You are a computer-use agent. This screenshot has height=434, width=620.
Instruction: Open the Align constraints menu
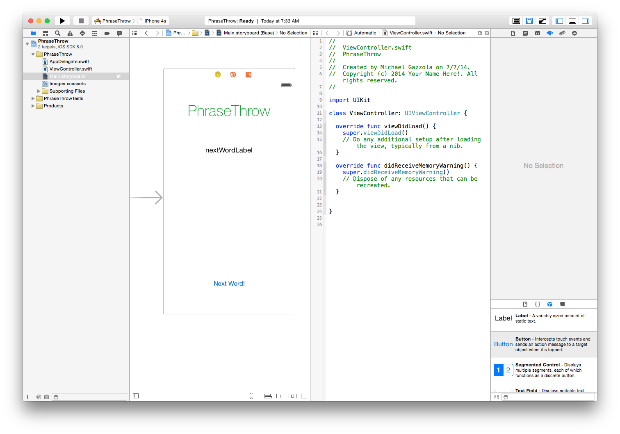coord(268,396)
